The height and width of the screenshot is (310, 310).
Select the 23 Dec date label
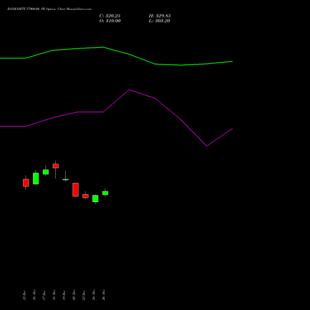pyautogui.click(x=84, y=295)
